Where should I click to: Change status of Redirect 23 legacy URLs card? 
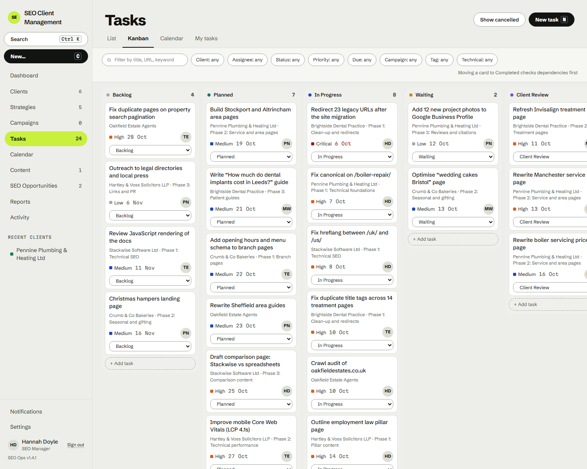(352, 157)
